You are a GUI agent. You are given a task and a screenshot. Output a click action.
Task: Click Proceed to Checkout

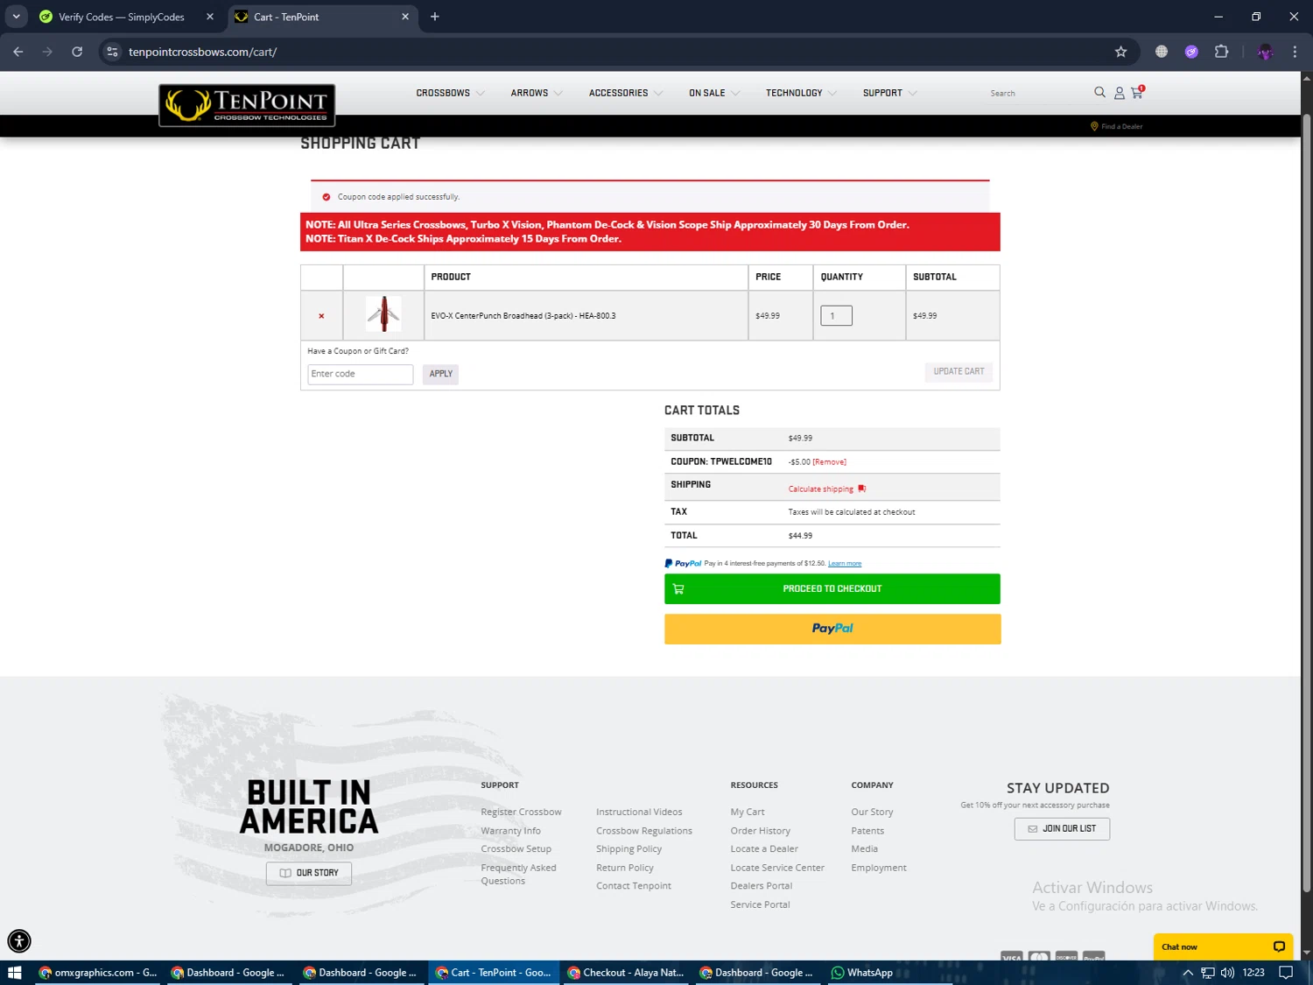coord(832,588)
